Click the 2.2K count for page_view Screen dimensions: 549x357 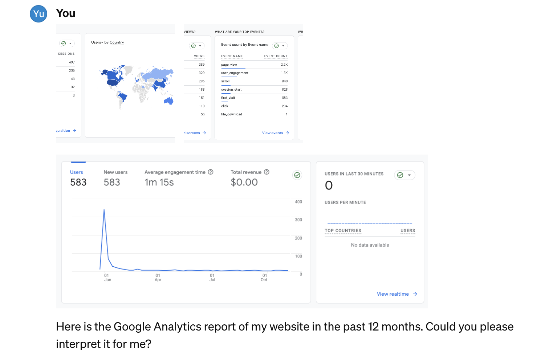pos(284,65)
